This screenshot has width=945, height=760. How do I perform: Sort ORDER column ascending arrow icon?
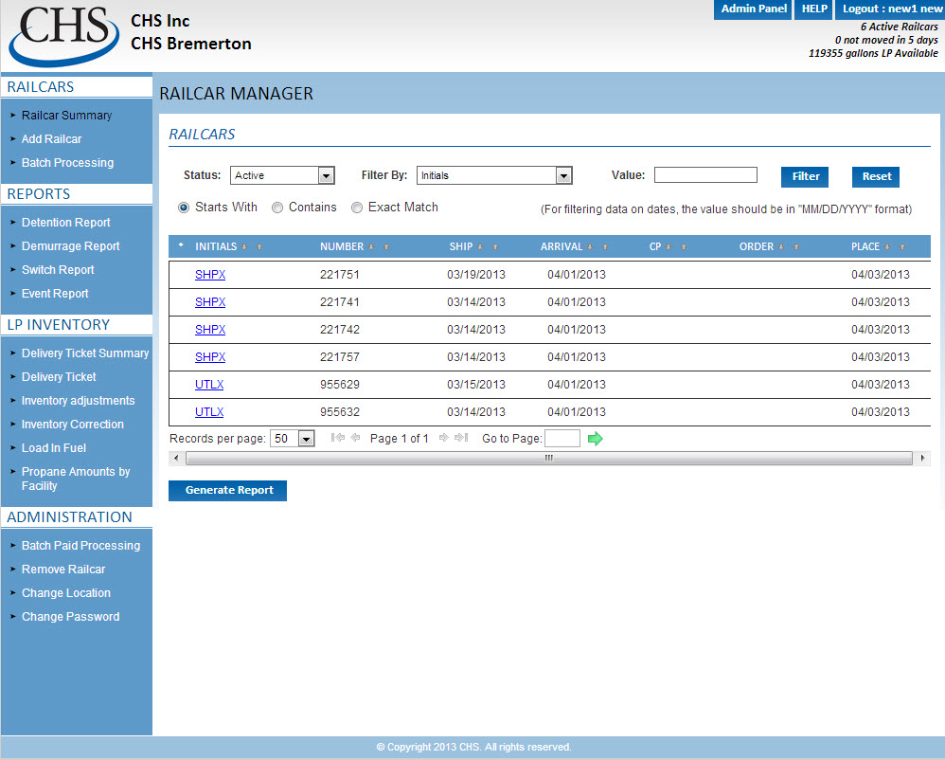tap(796, 246)
